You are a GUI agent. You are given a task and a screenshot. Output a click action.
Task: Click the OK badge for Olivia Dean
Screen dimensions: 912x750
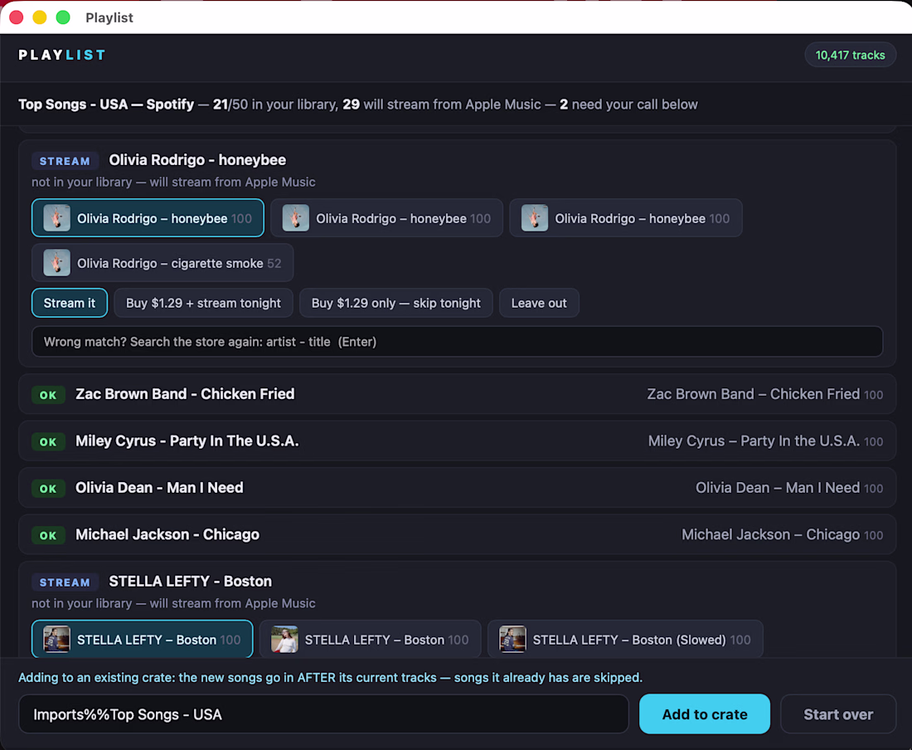tap(48, 488)
